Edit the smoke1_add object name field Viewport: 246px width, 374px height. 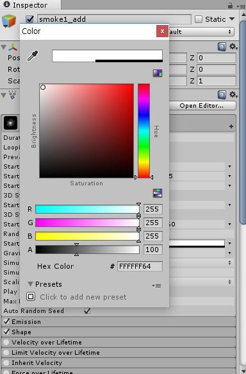coord(114,19)
